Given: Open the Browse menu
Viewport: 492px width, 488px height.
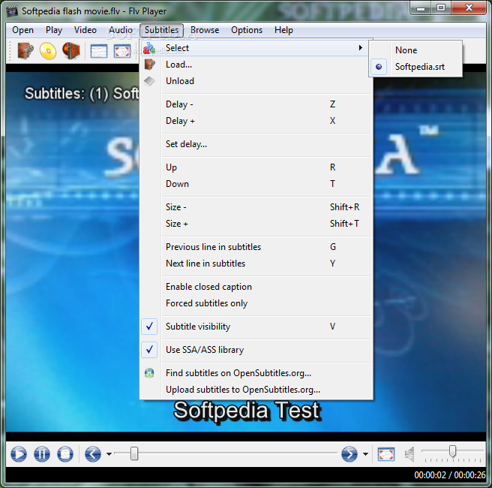Looking at the screenshot, I should [x=205, y=30].
